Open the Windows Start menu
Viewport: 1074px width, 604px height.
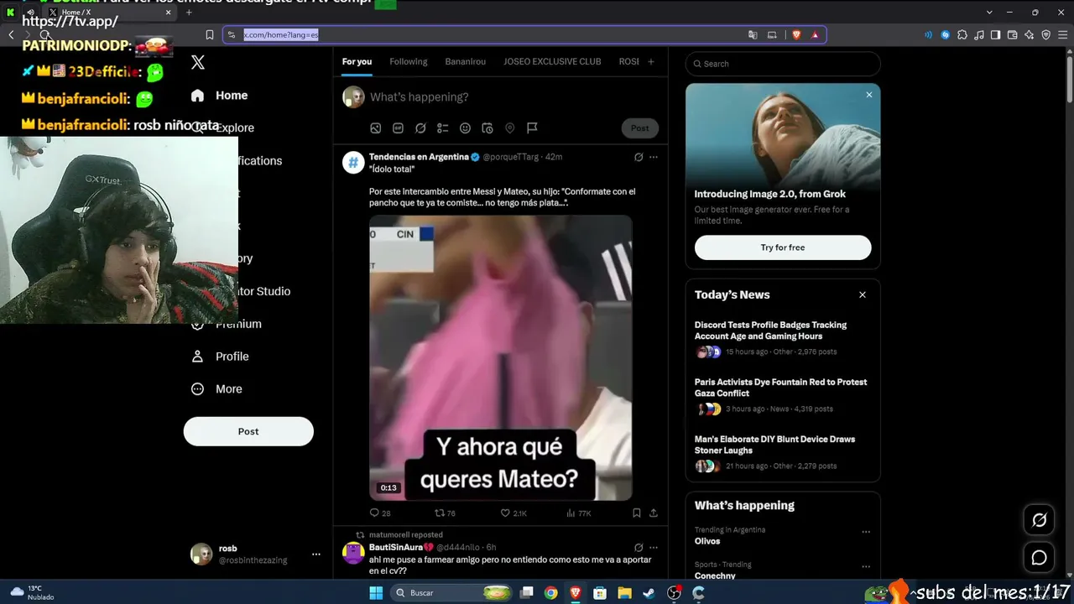coord(376,593)
